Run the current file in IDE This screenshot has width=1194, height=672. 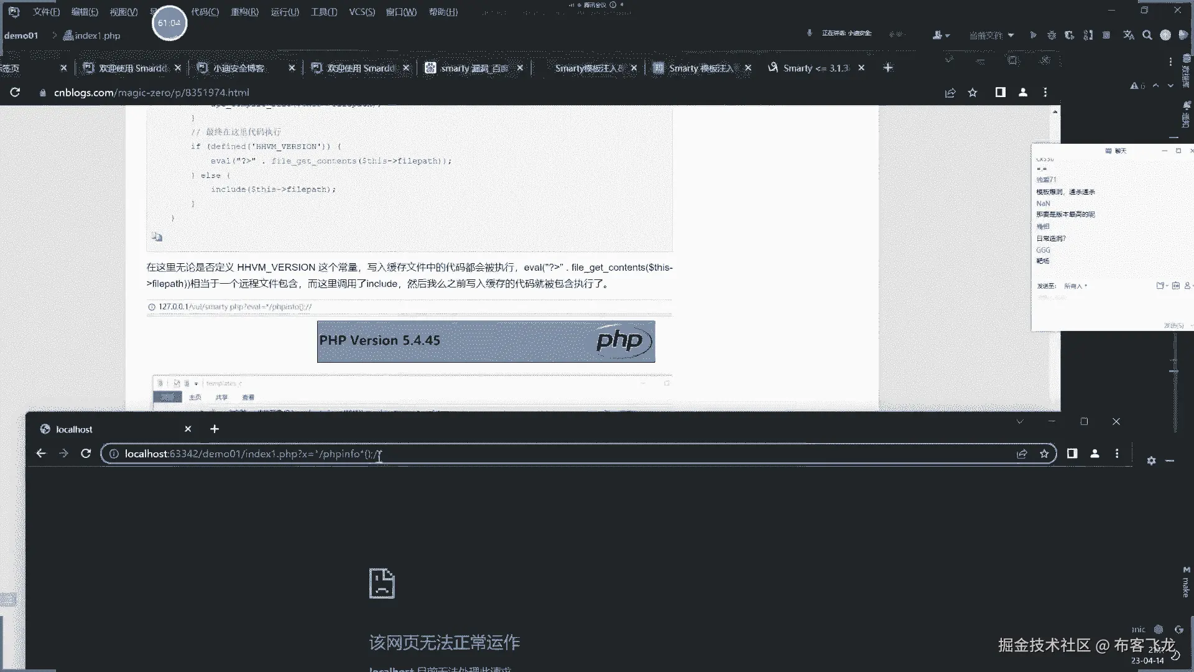[x=1033, y=35]
